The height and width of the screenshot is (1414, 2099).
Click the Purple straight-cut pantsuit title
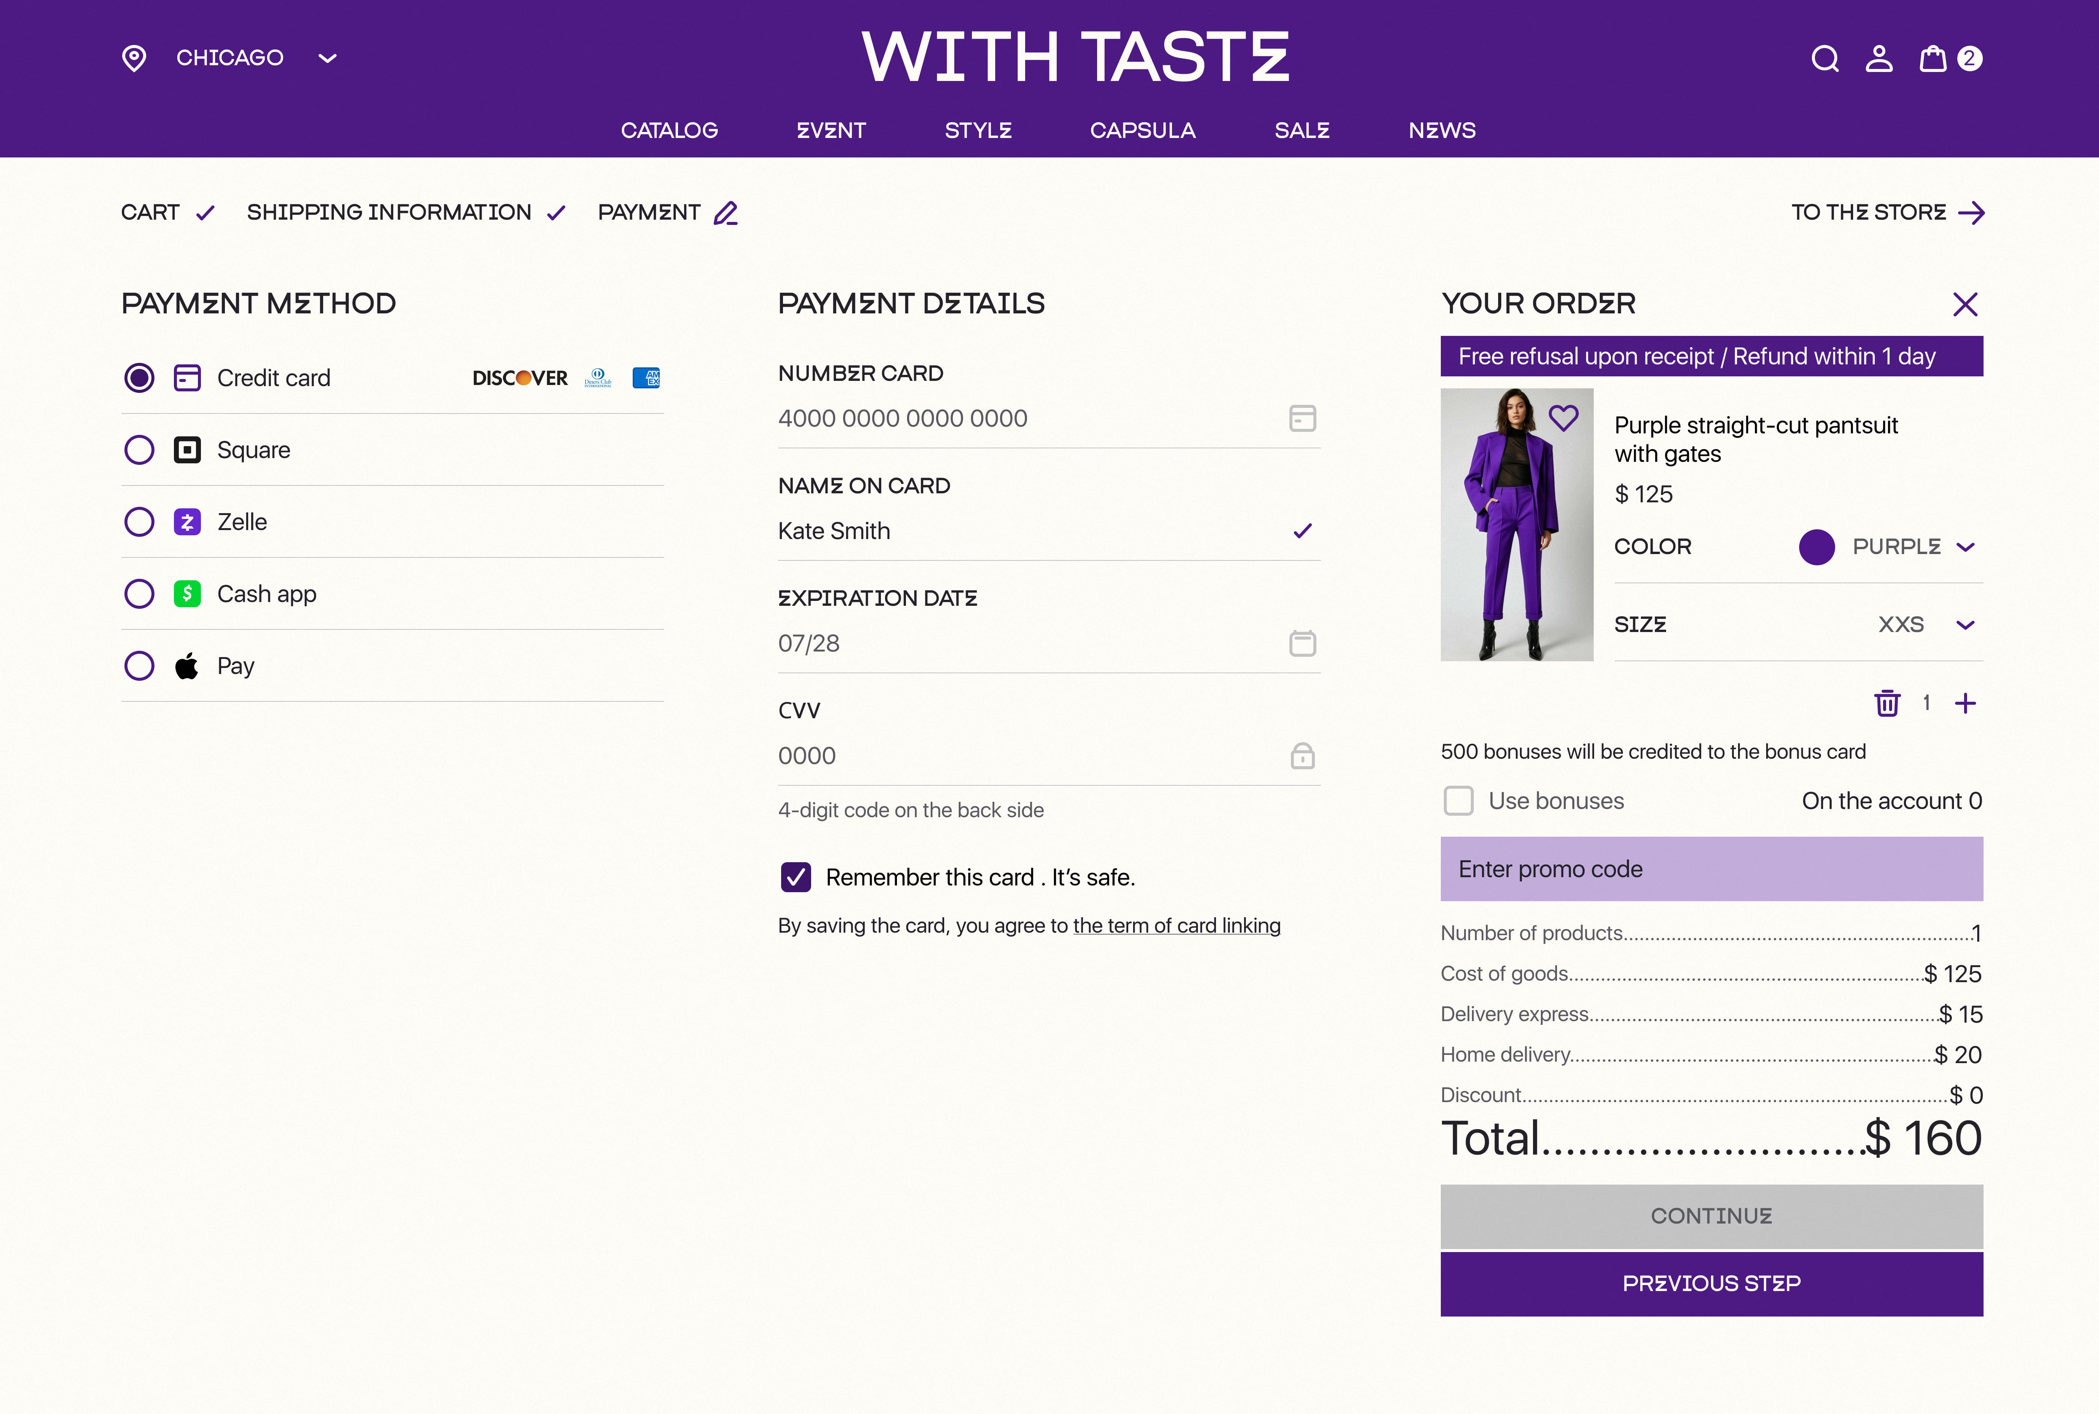1756,439
